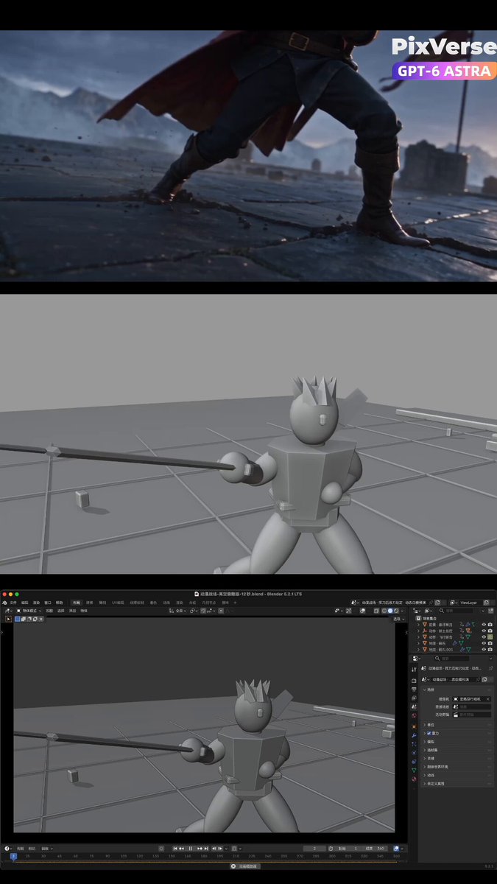The height and width of the screenshot is (884, 497).
Task: Expand the 自定义属性 (Custom Properties) panel
Action: 425,783
